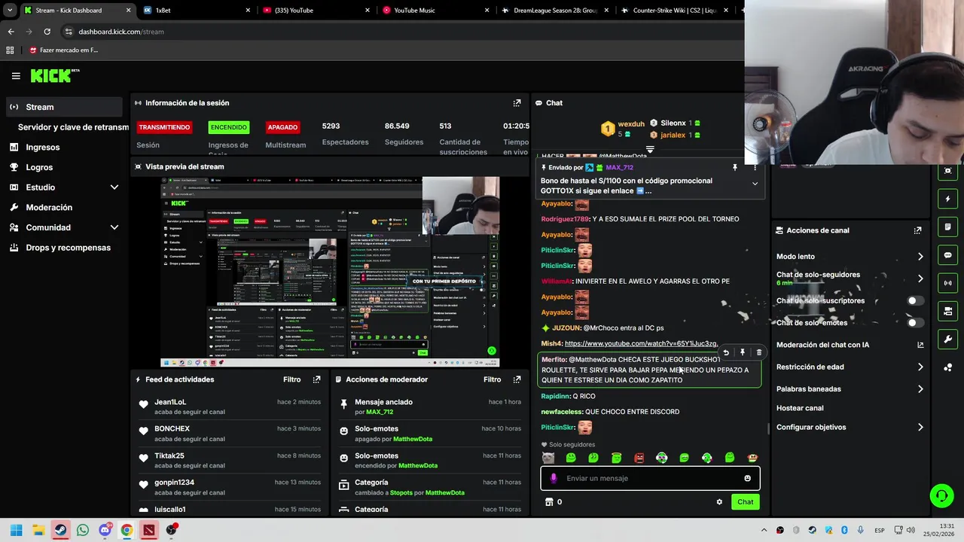Click the lightning bolt icon in right sidebar
The width and height of the screenshot is (964, 542).
tap(947, 199)
